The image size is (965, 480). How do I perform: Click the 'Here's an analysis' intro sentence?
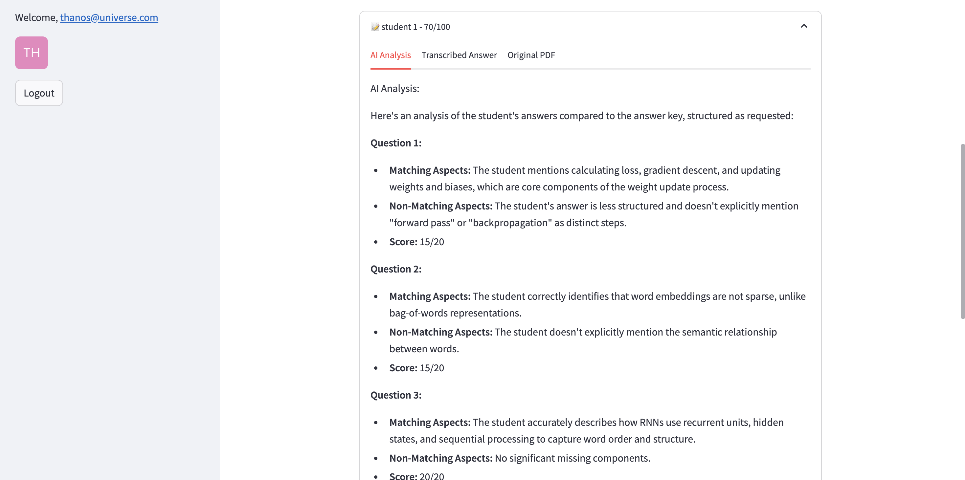pos(581,116)
